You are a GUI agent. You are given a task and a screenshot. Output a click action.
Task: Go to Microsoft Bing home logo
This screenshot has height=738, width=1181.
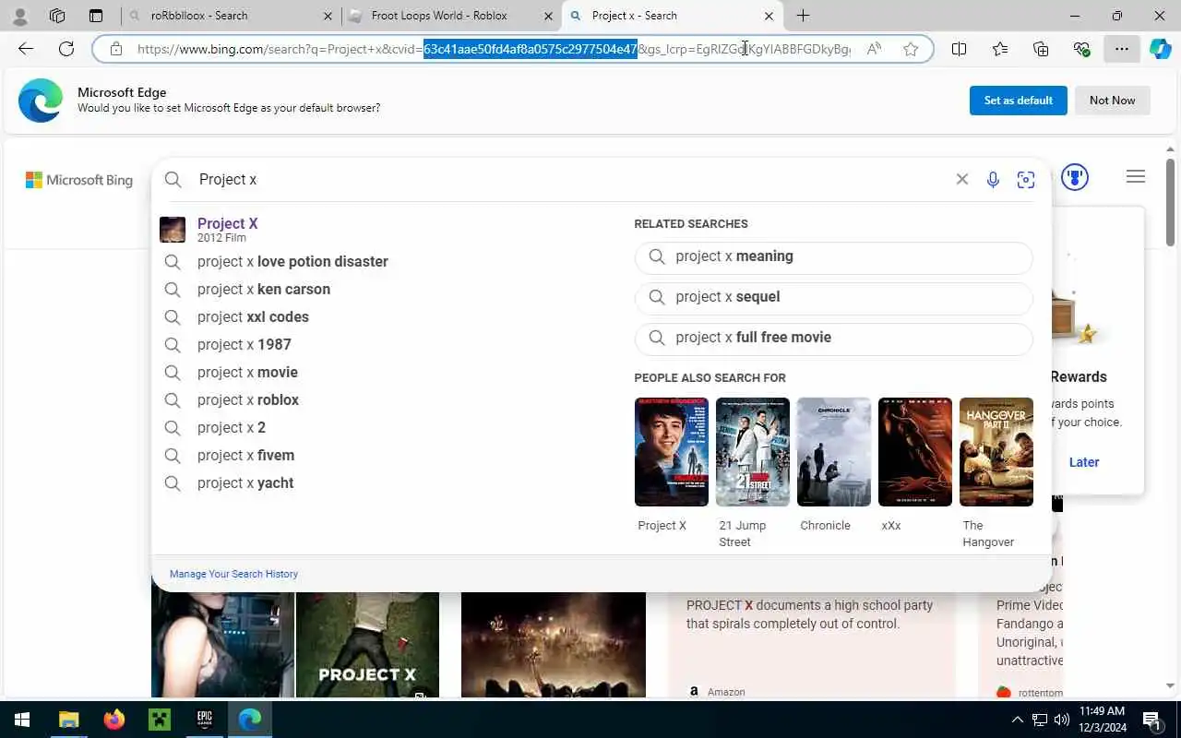79,180
